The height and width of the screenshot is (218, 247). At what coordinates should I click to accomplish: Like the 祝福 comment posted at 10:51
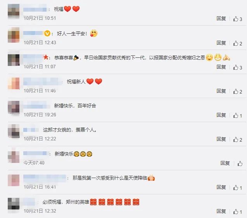[x=238, y=19]
